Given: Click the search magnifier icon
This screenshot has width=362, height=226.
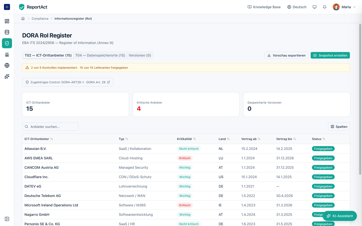Looking at the screenshot, I should point(26,127).
